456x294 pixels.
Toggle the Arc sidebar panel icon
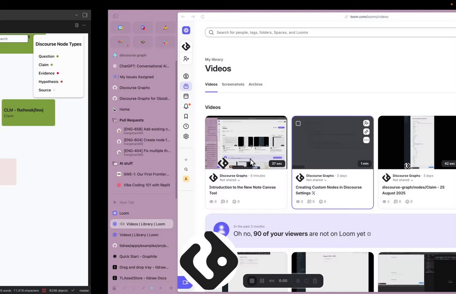(x=115, y=16)
